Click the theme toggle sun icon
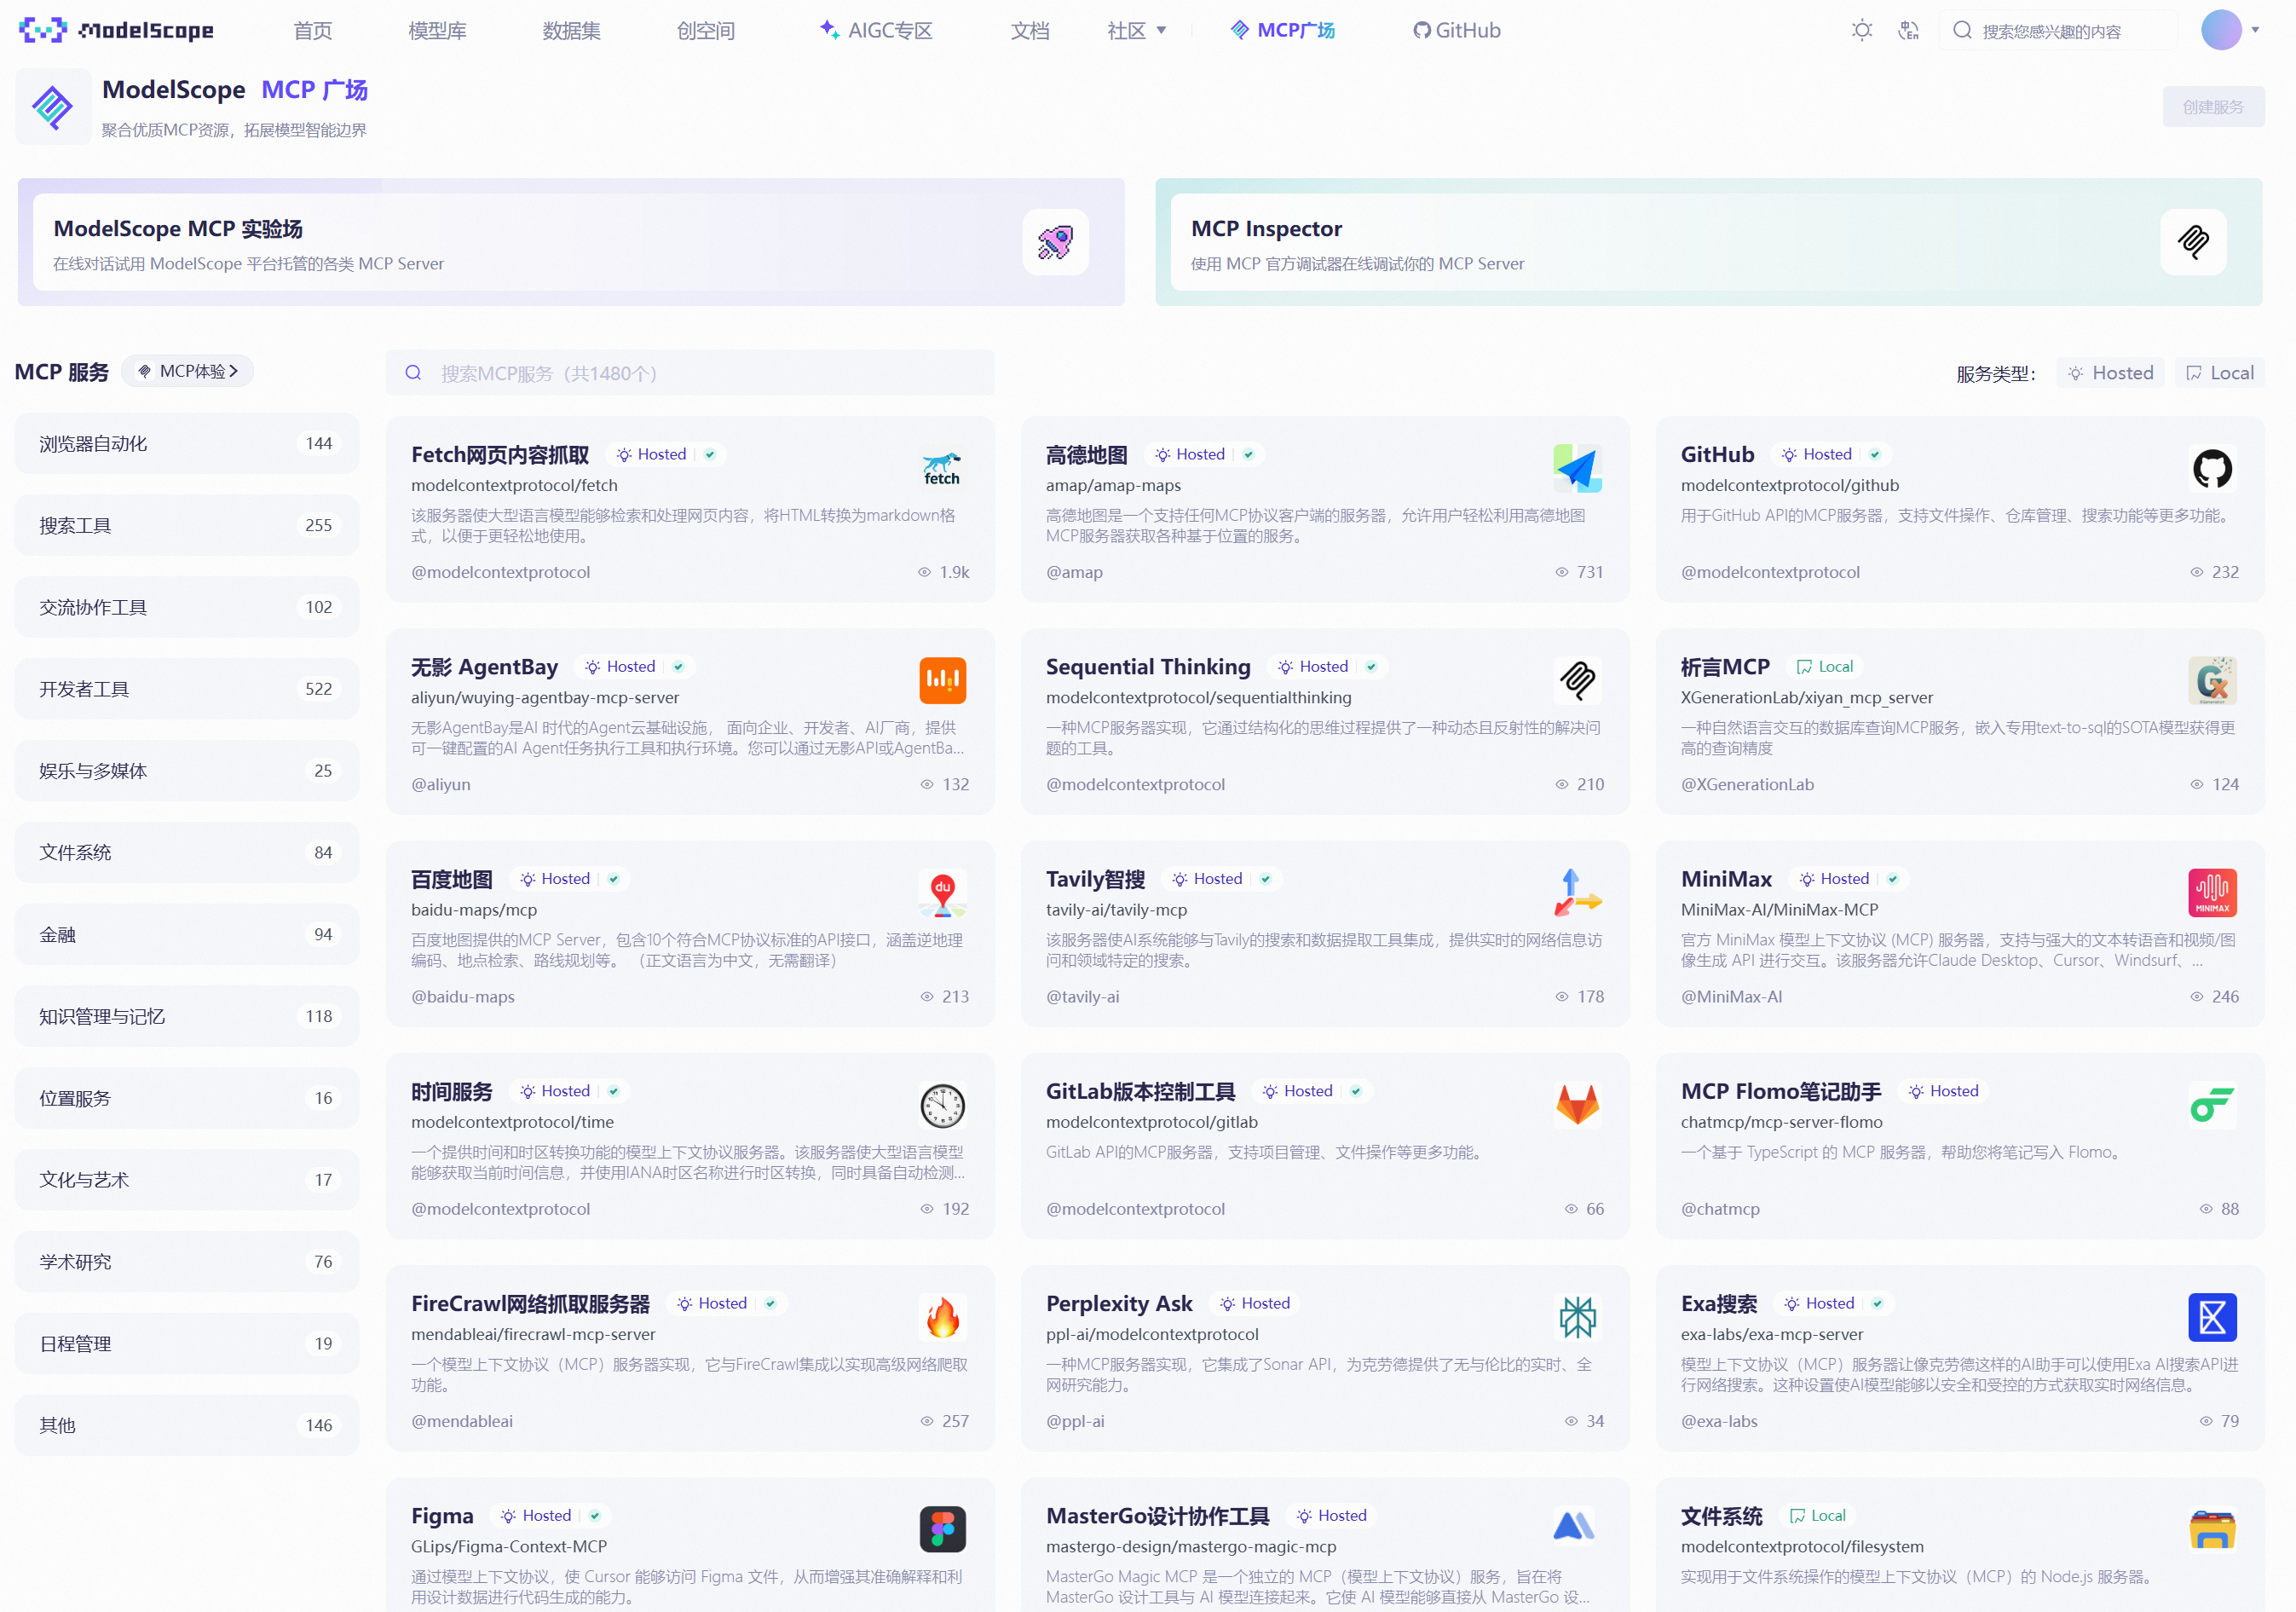Viewport: 2296px width, 1612px height. click(x=1861, y=30)
